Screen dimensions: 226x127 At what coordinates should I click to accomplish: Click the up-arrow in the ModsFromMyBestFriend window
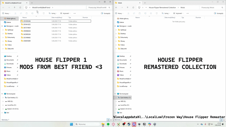(x=15, y=8)
